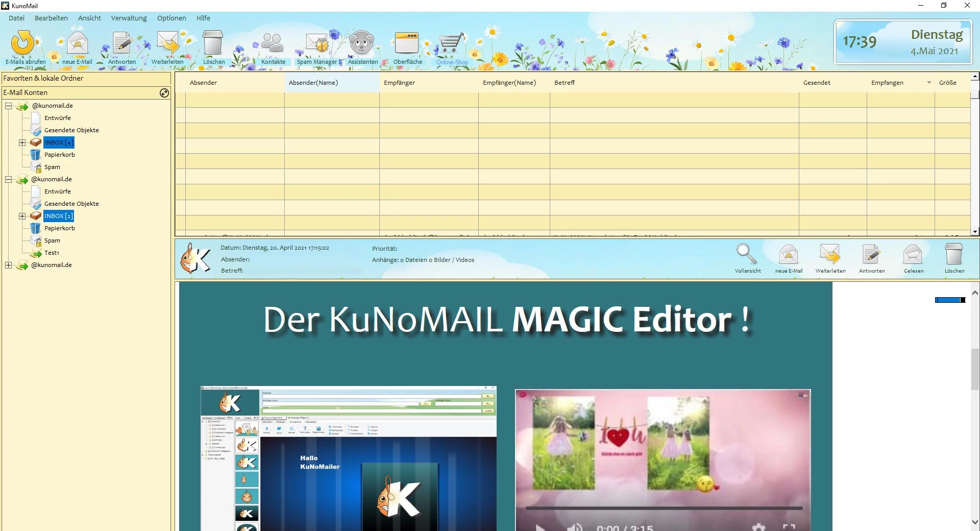Click the Magic Editor screenshot thumbnail
Image resolution: width=980 pixels, height=531 pixels.
(x=349, y=458)
